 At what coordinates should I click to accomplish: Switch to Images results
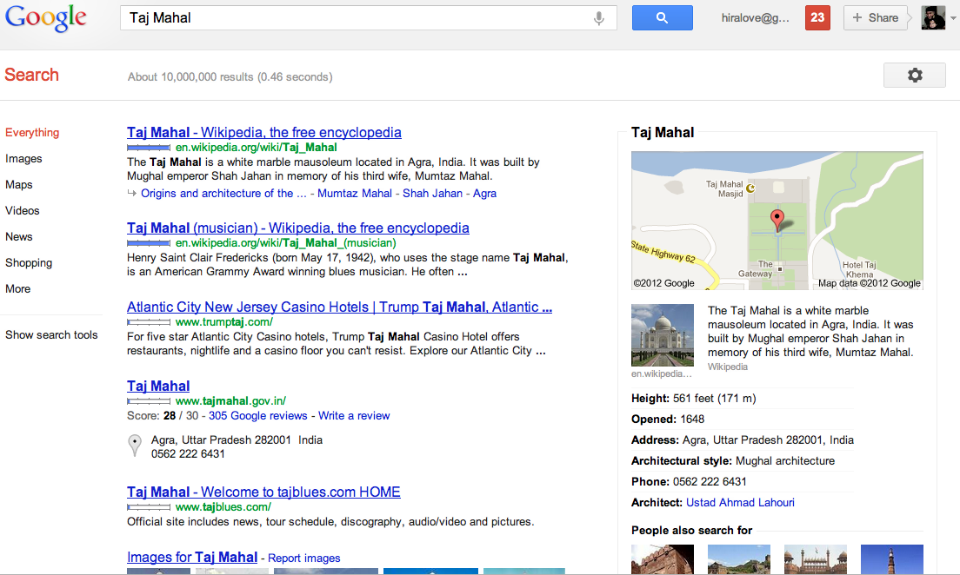point(23,158)
